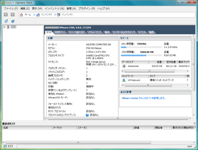Click the summary vertical scrollbar down arrow
Viewport: 198px width, 150px height.
(194, 115)
